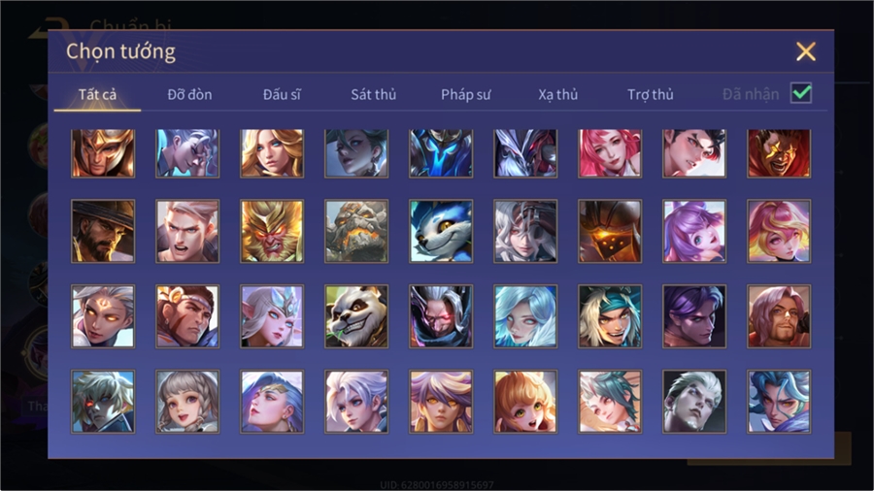Switch to the Đỡ đòn tab
874x491 pixels.
pos(189,95)
